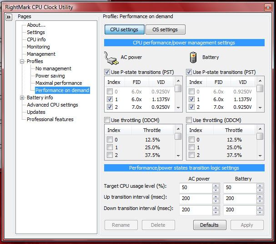Check AC power throttle 37.5% row

[x=110, y=155]
